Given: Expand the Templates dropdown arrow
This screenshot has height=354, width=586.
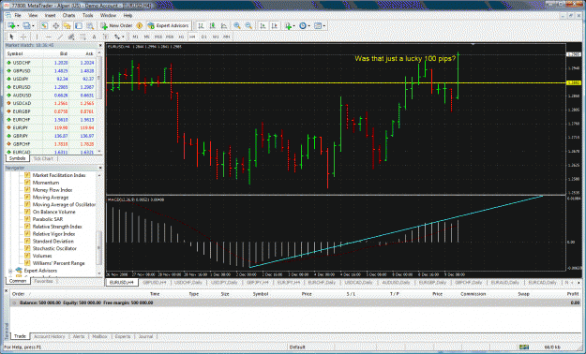Looking at the screenshot, I should click(x=324, y=26).
